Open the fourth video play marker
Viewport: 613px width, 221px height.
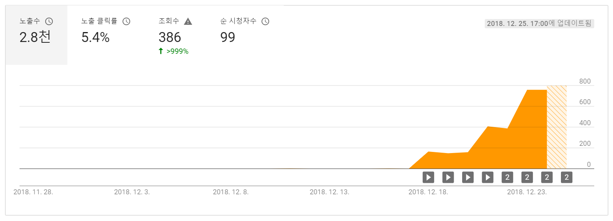click(487, 177)
